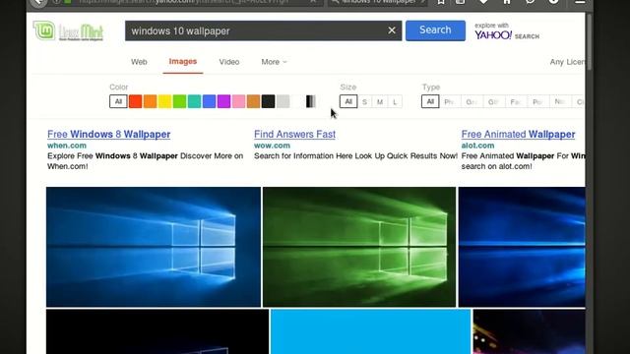Filter by blue color swatch
630x354 pixels.
click(x=209, y=101)
